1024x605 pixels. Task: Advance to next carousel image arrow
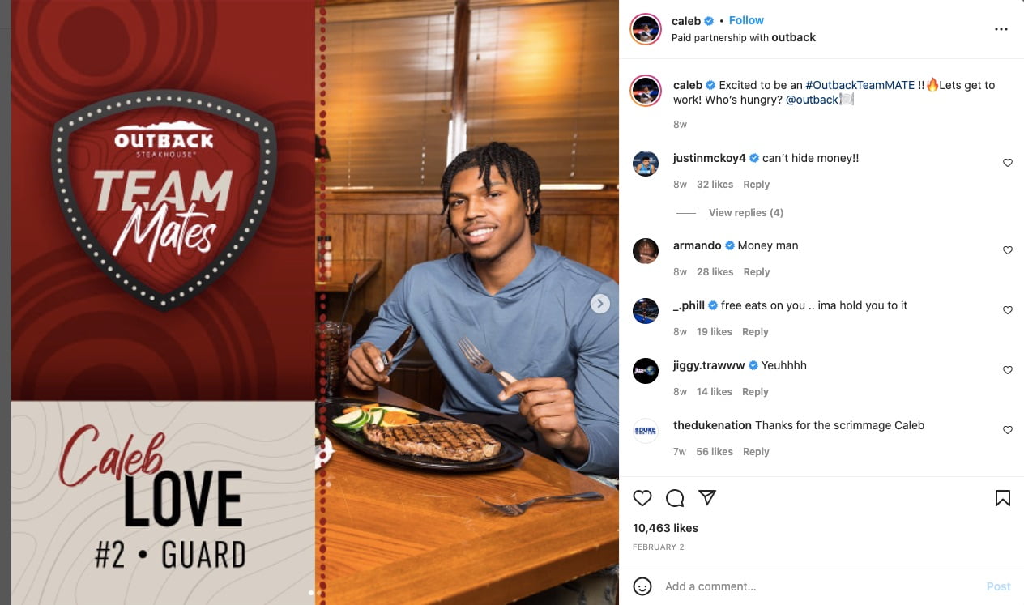coord(599,304)
